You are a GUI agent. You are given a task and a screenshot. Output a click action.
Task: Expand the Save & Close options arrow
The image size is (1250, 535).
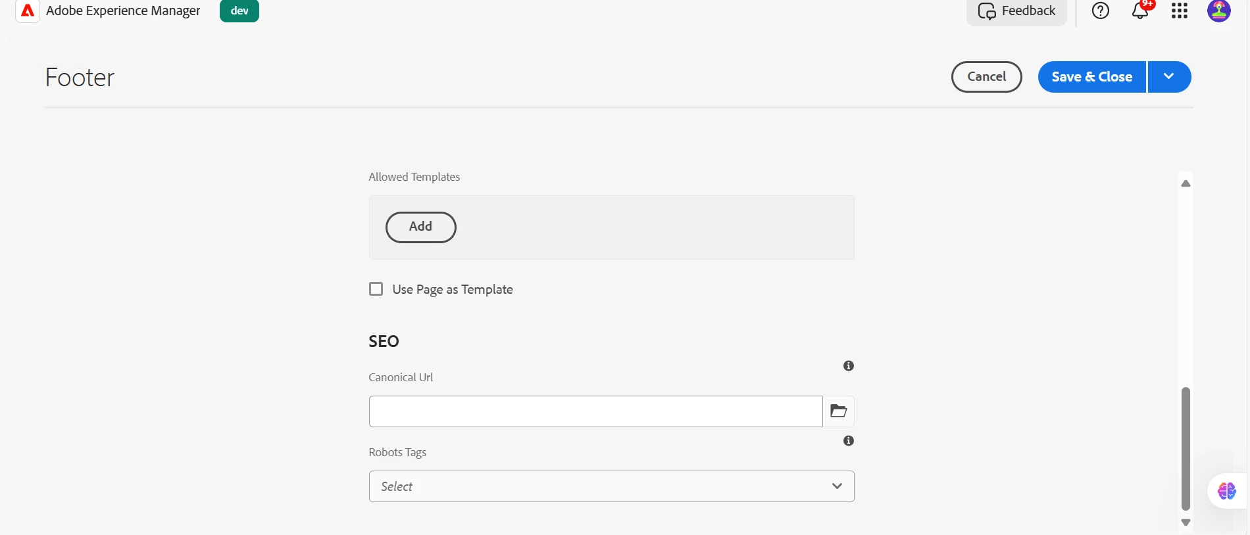click(1169, 77)
